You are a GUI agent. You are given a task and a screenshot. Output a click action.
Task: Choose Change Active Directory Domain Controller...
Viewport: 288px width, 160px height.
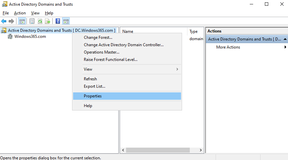[127, 45]
